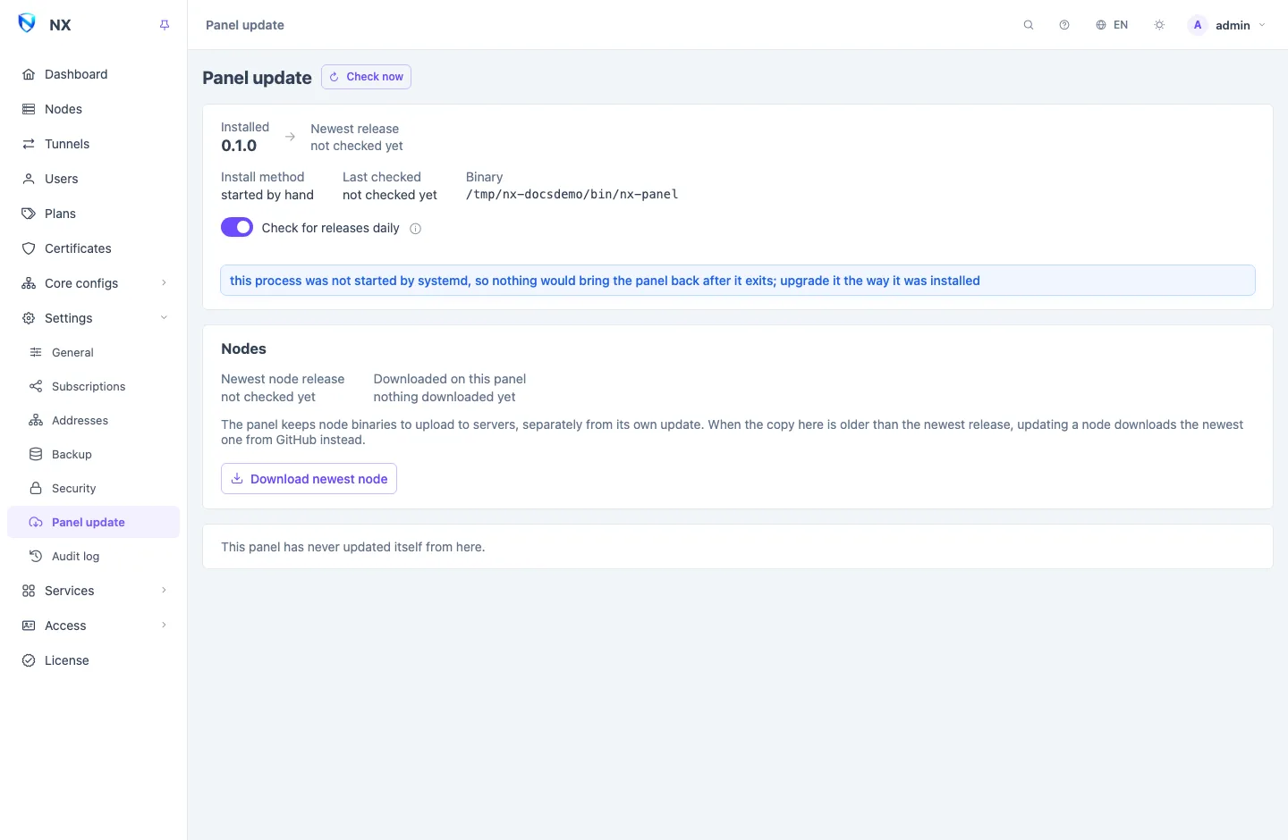Click the admin avatar circle
This screenshot has height=840, width=1288.
click(1198, 25)
